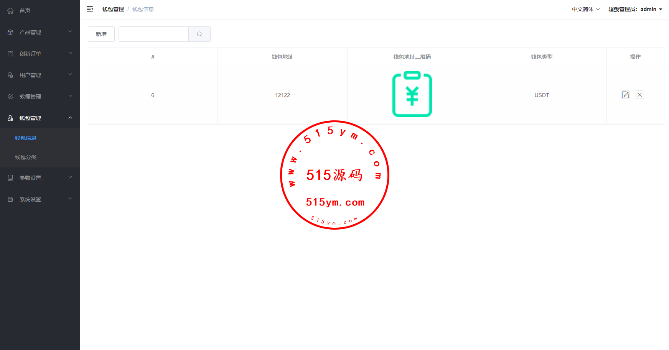
Task: Delete the USDT wallet row
Action: 639,95
